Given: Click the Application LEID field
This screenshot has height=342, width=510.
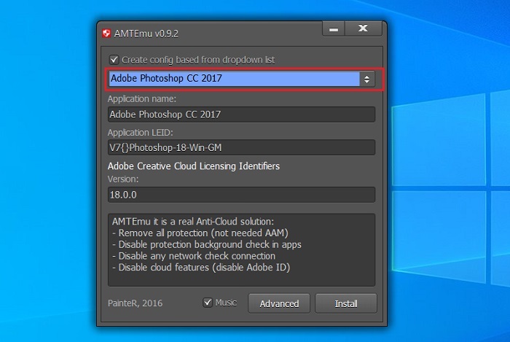Looking at the screenshot, I should coord(241,148).
